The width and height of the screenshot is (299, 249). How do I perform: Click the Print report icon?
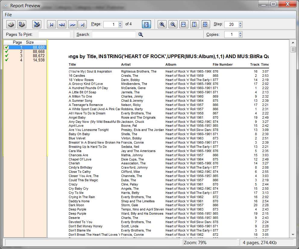[11, 24]
